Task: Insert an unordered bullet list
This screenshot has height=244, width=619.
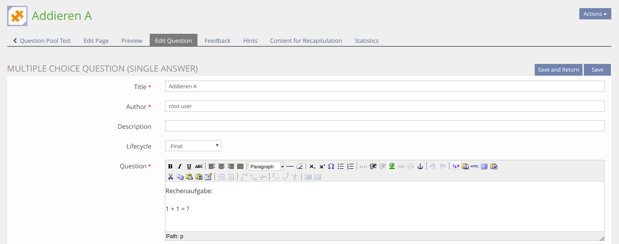Action: pos(341,167)
